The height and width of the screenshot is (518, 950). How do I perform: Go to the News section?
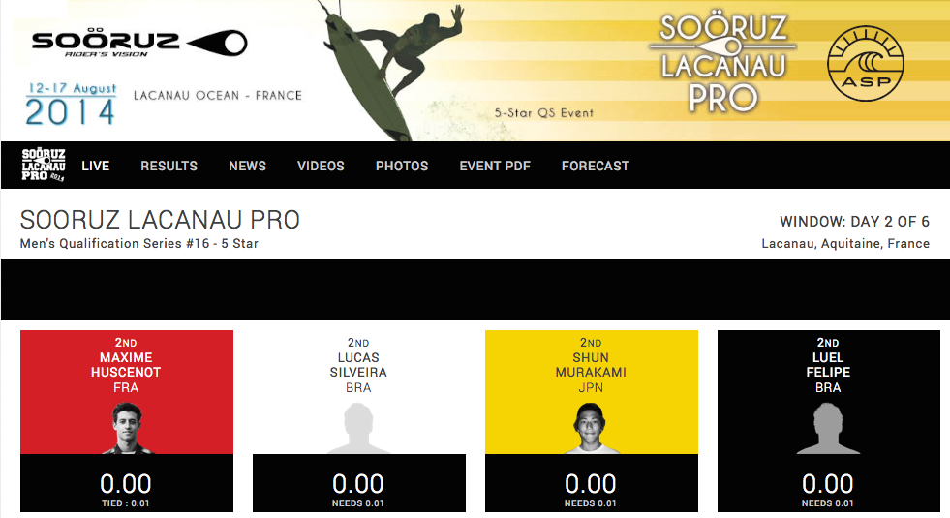click(x=247, y=166)
